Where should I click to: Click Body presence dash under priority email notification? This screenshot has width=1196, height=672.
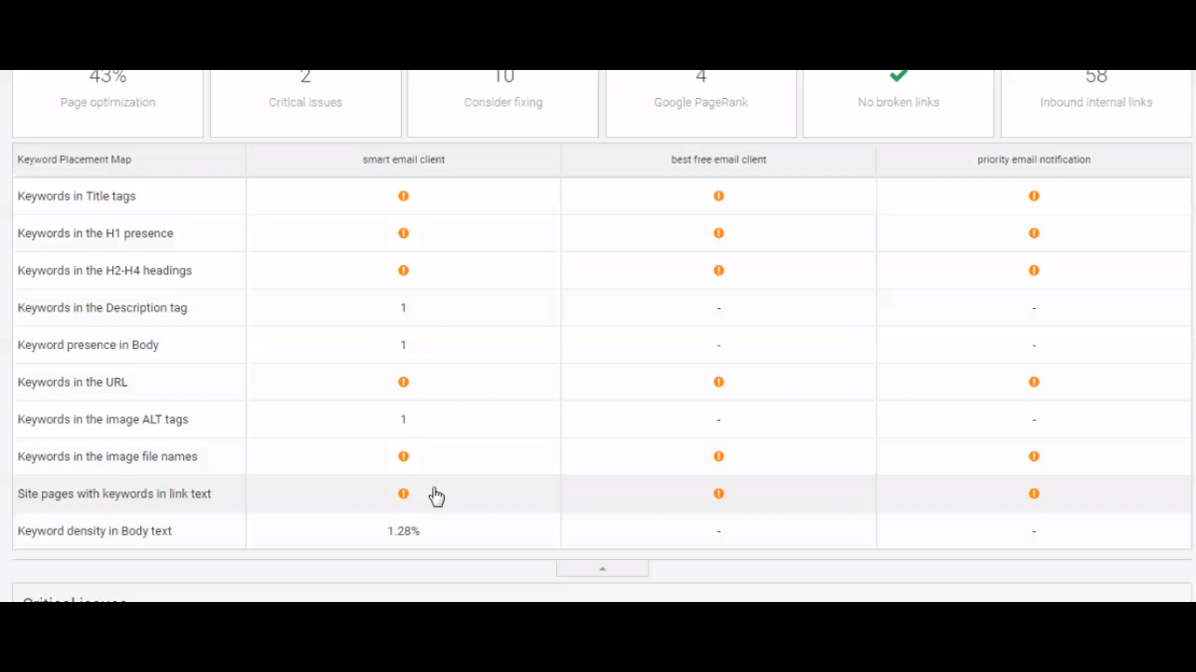point(1034,345)
